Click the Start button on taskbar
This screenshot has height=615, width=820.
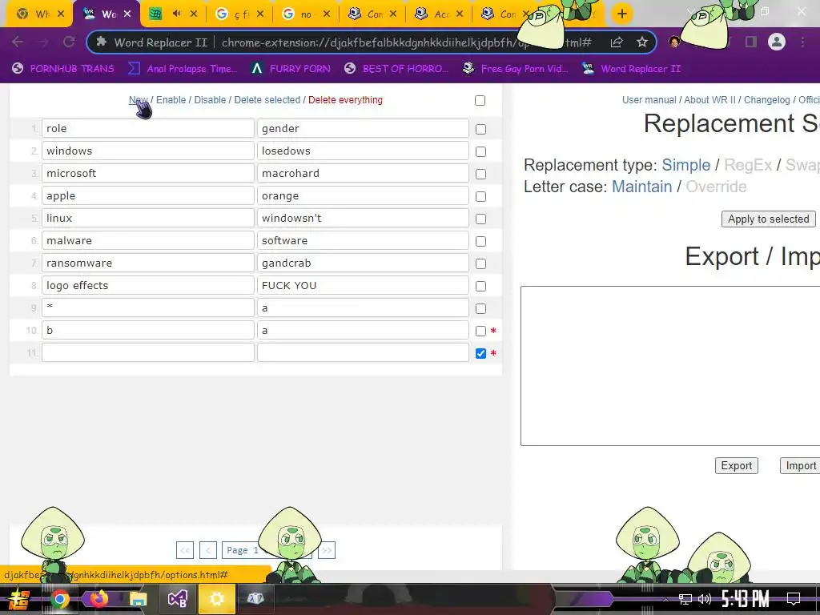click(19, 599)
